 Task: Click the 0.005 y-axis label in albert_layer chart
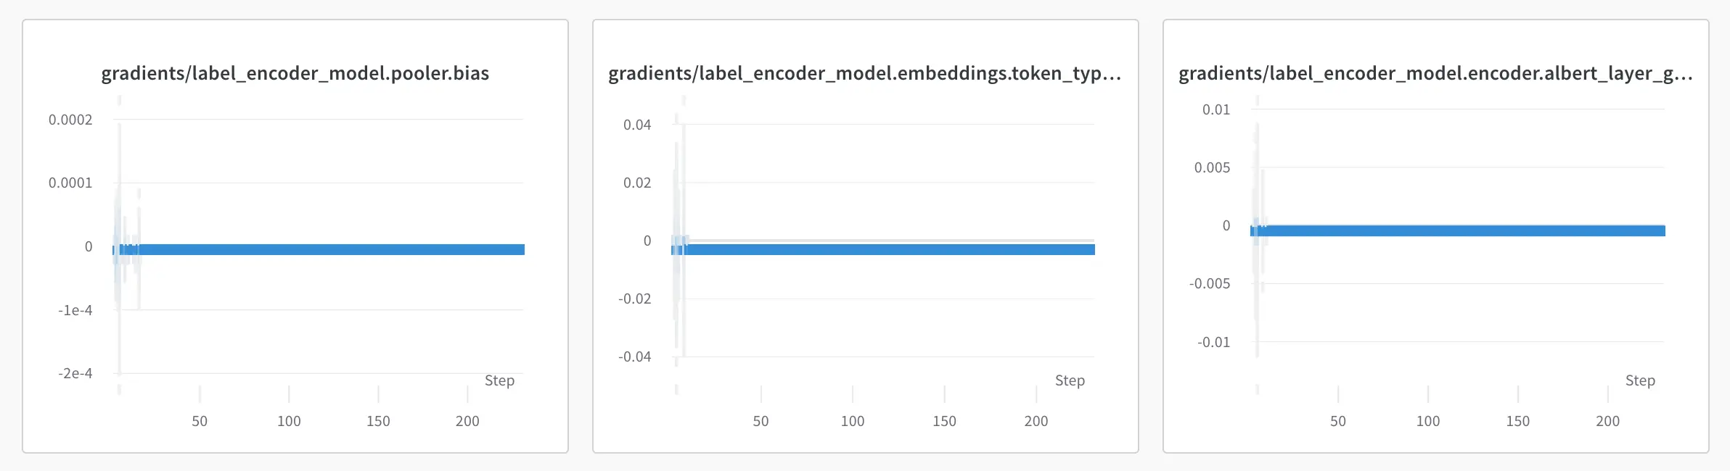coord(1212,167)
